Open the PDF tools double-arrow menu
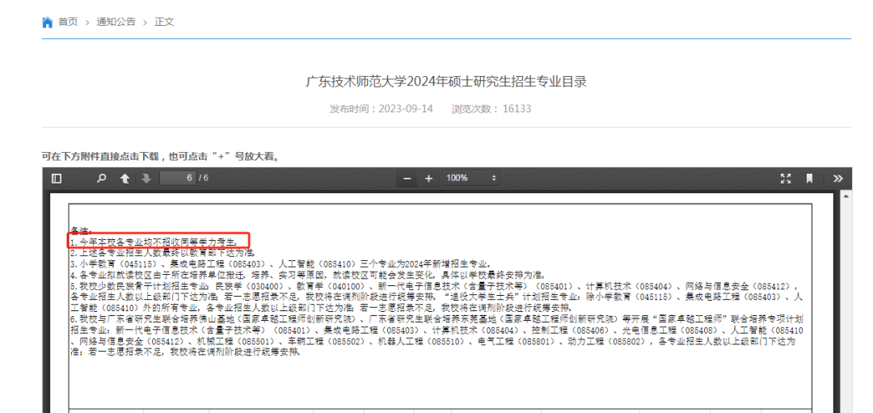 [838, 178]
